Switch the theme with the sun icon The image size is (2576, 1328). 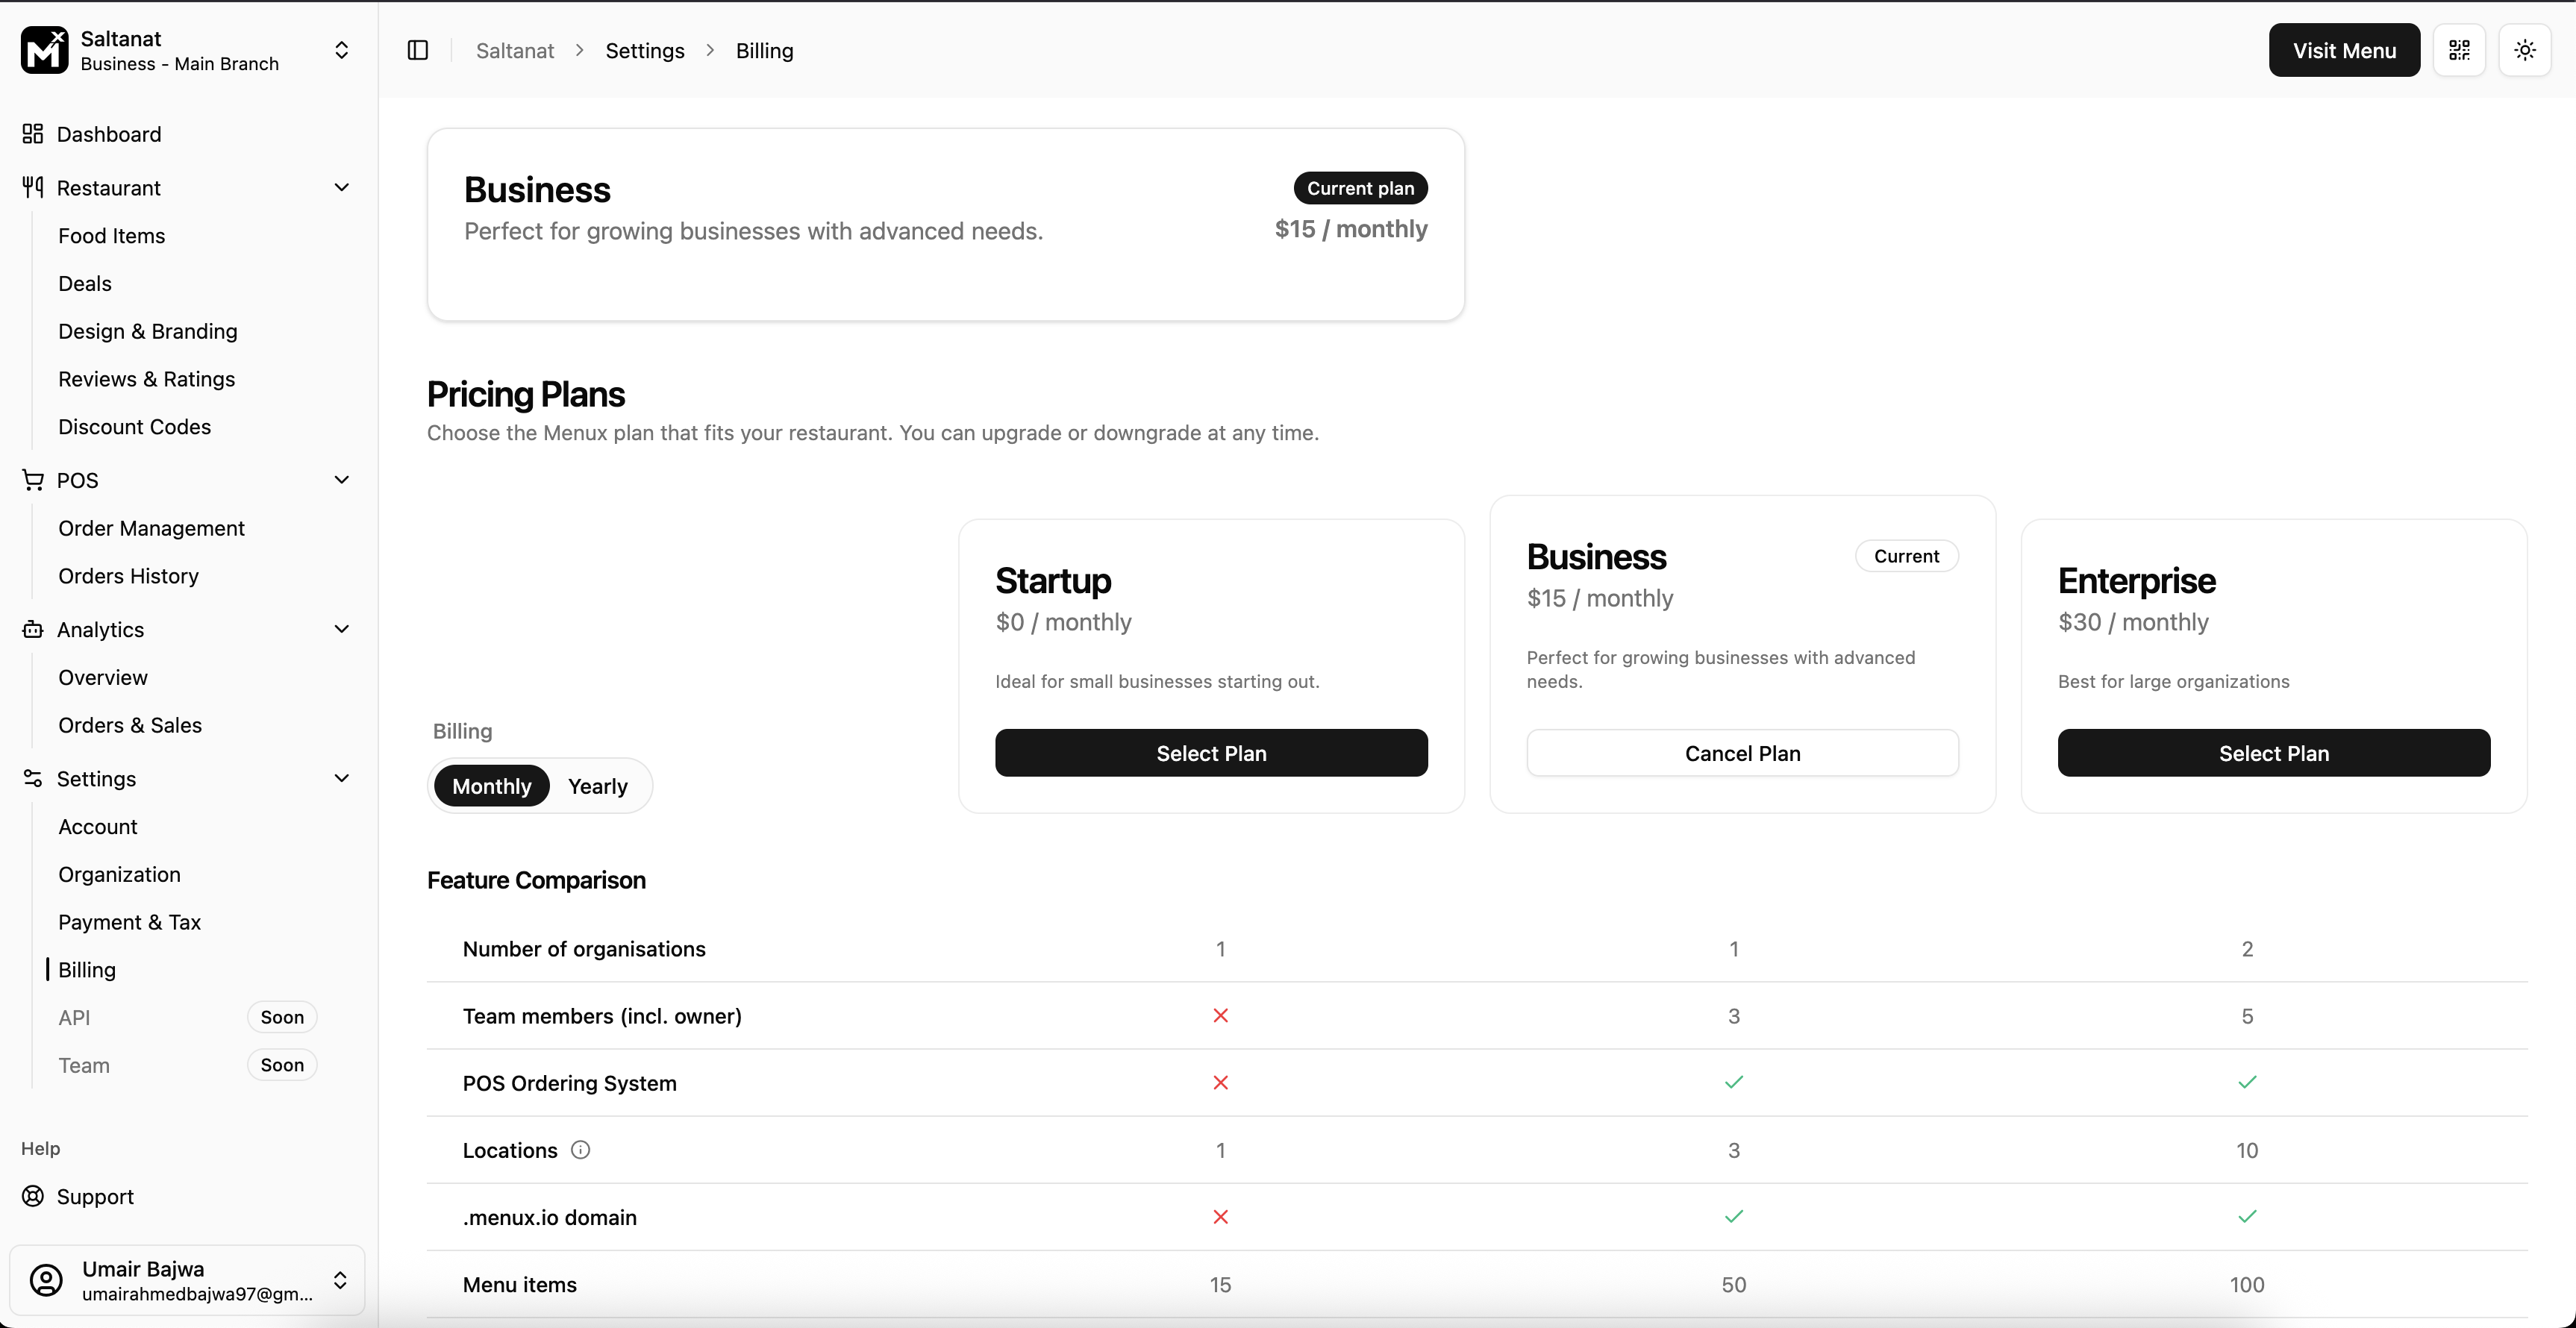point(2525,50)
